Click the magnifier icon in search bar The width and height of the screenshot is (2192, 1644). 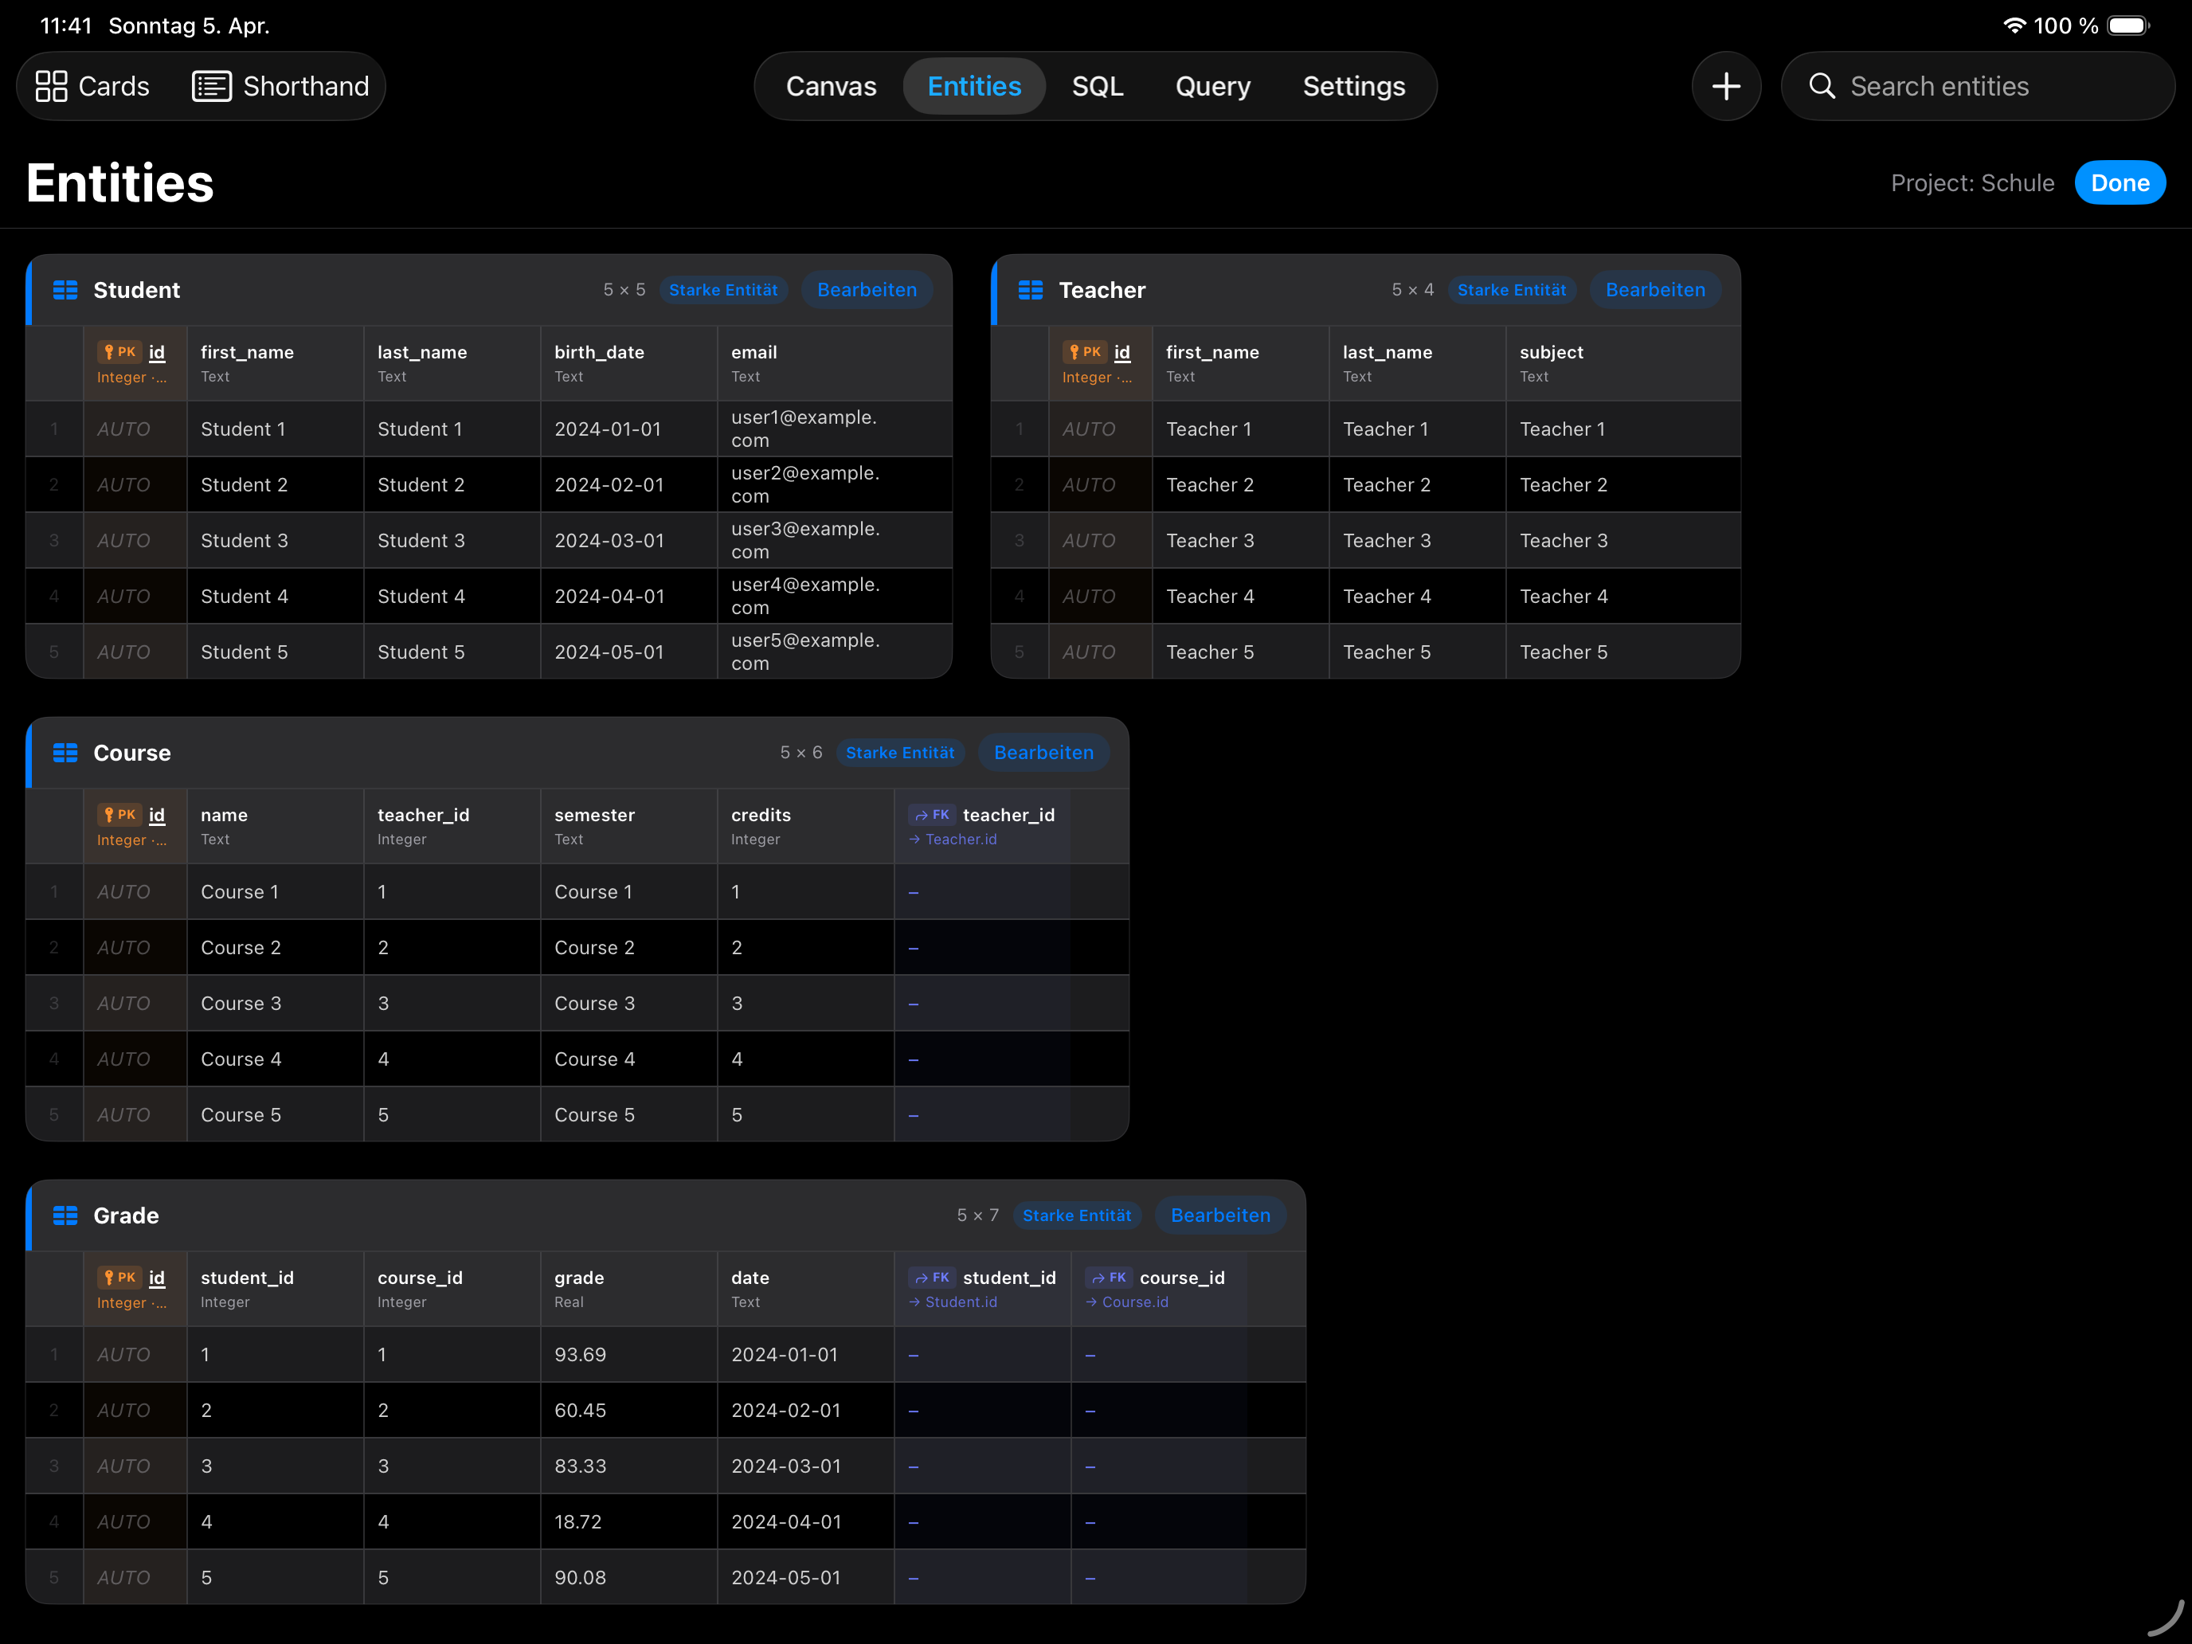1822,86
